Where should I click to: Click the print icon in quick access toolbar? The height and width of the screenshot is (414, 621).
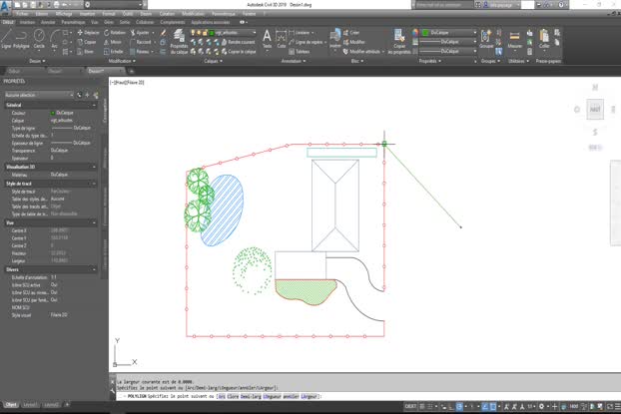point(56,5)
